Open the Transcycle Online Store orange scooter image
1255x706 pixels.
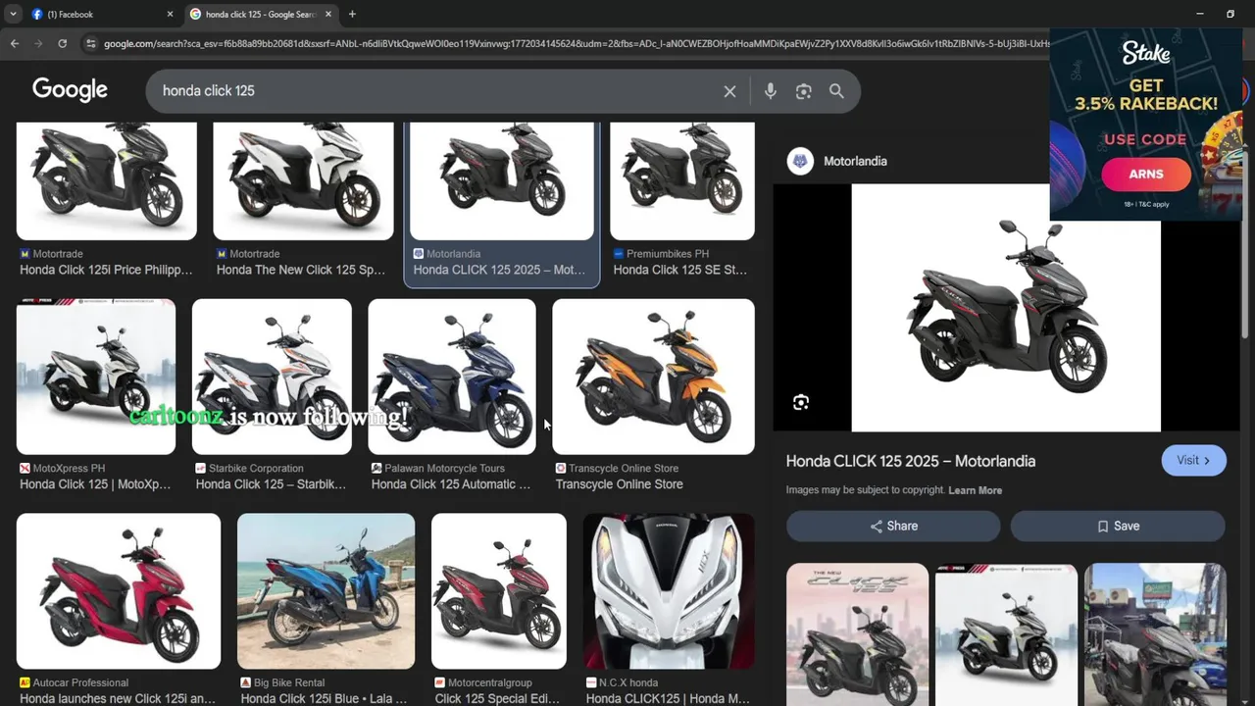coord(654,377)
